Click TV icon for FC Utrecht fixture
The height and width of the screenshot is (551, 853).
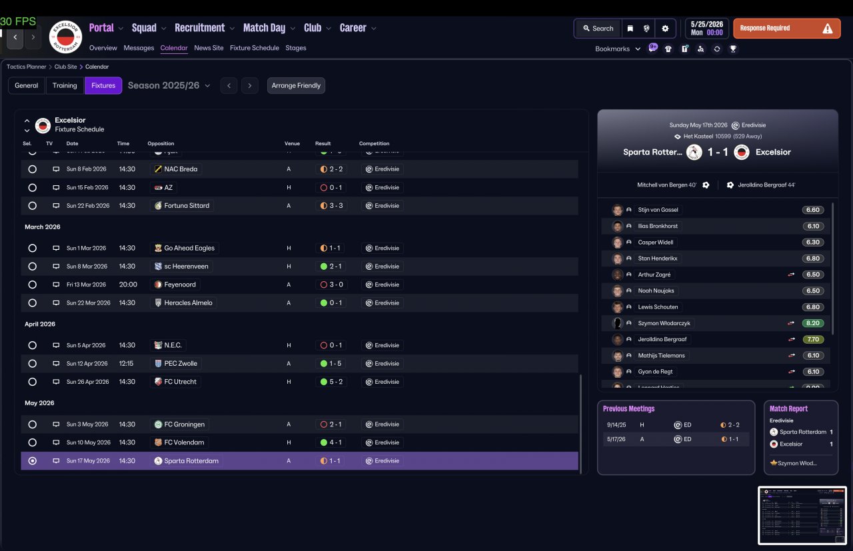[56, 382]
